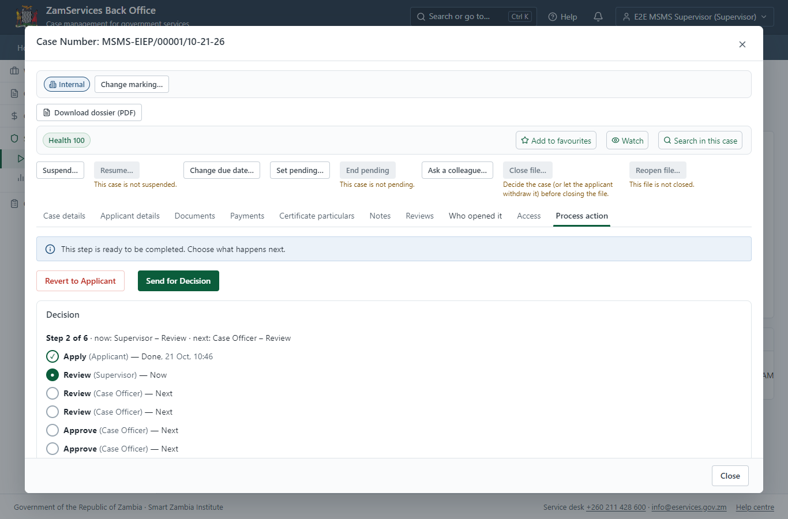788x519 pixels.
Task: Switch to the Access tab
Action: coord(529,216)
